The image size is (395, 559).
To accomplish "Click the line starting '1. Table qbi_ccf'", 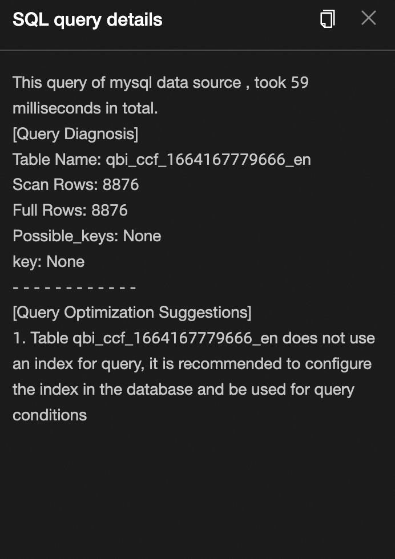I will [194, 338].
